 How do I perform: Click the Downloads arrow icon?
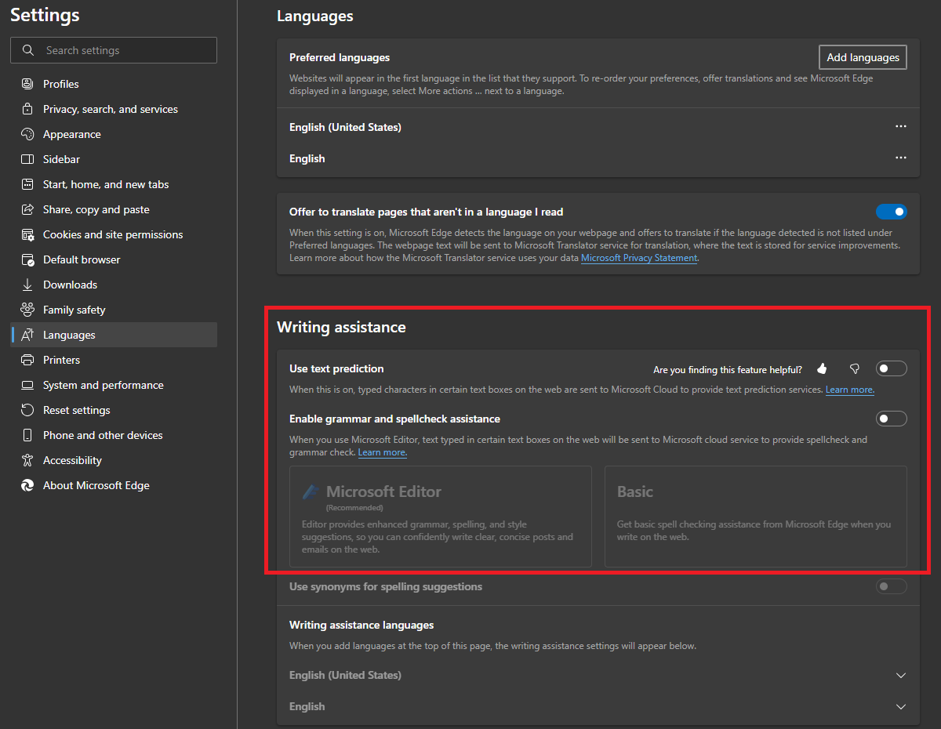point(27,285)
